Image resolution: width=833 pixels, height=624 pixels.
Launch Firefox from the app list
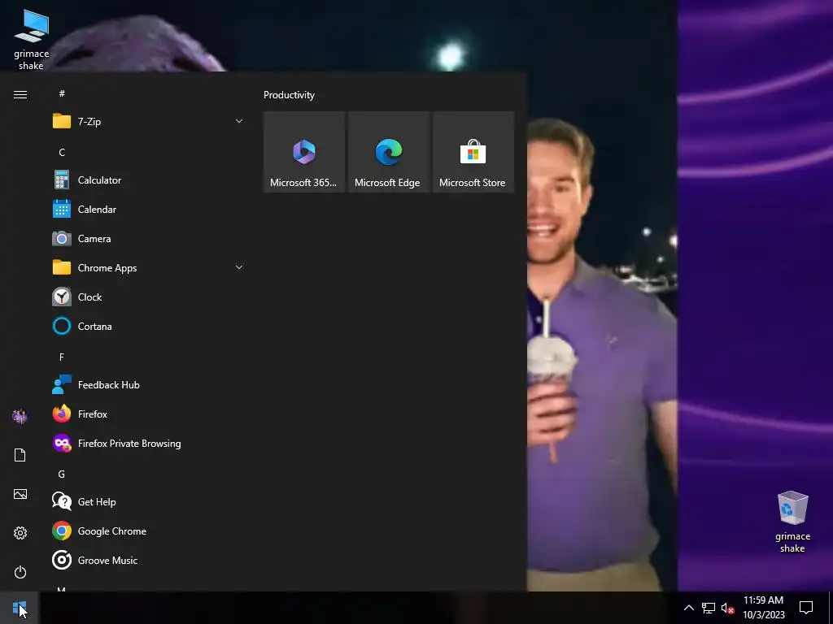(149, 414)
